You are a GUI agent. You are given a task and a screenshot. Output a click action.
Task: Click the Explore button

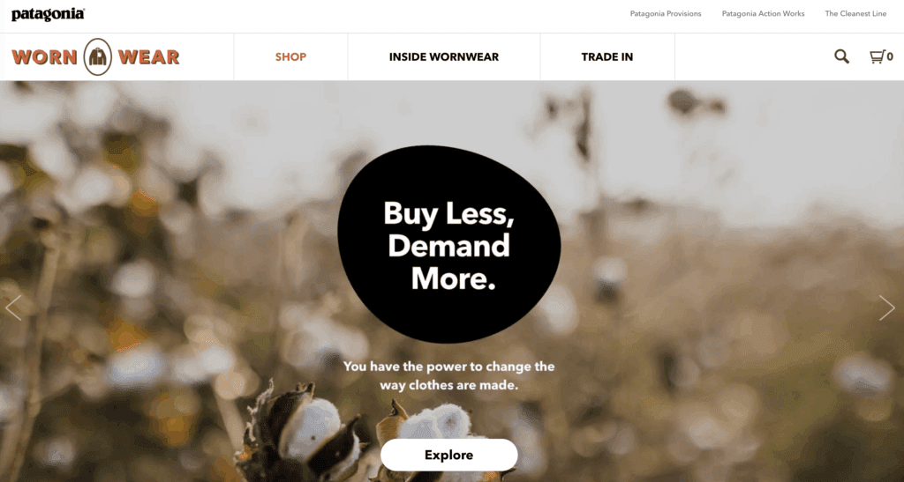tap(448, 455)
